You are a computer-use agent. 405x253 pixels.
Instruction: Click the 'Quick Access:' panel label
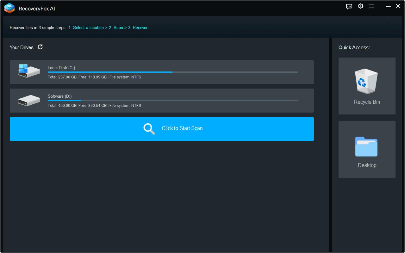(x=354, y=47)
